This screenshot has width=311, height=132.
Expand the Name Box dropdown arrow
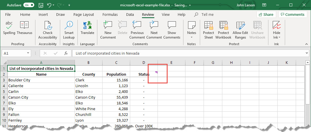click(x=28, y=53)
